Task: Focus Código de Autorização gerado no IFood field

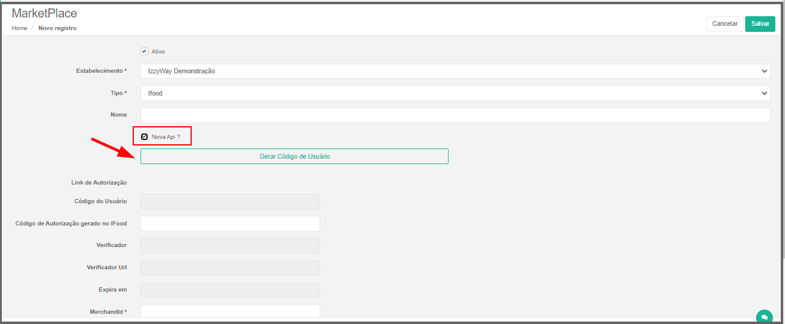Action: point(230,224)
